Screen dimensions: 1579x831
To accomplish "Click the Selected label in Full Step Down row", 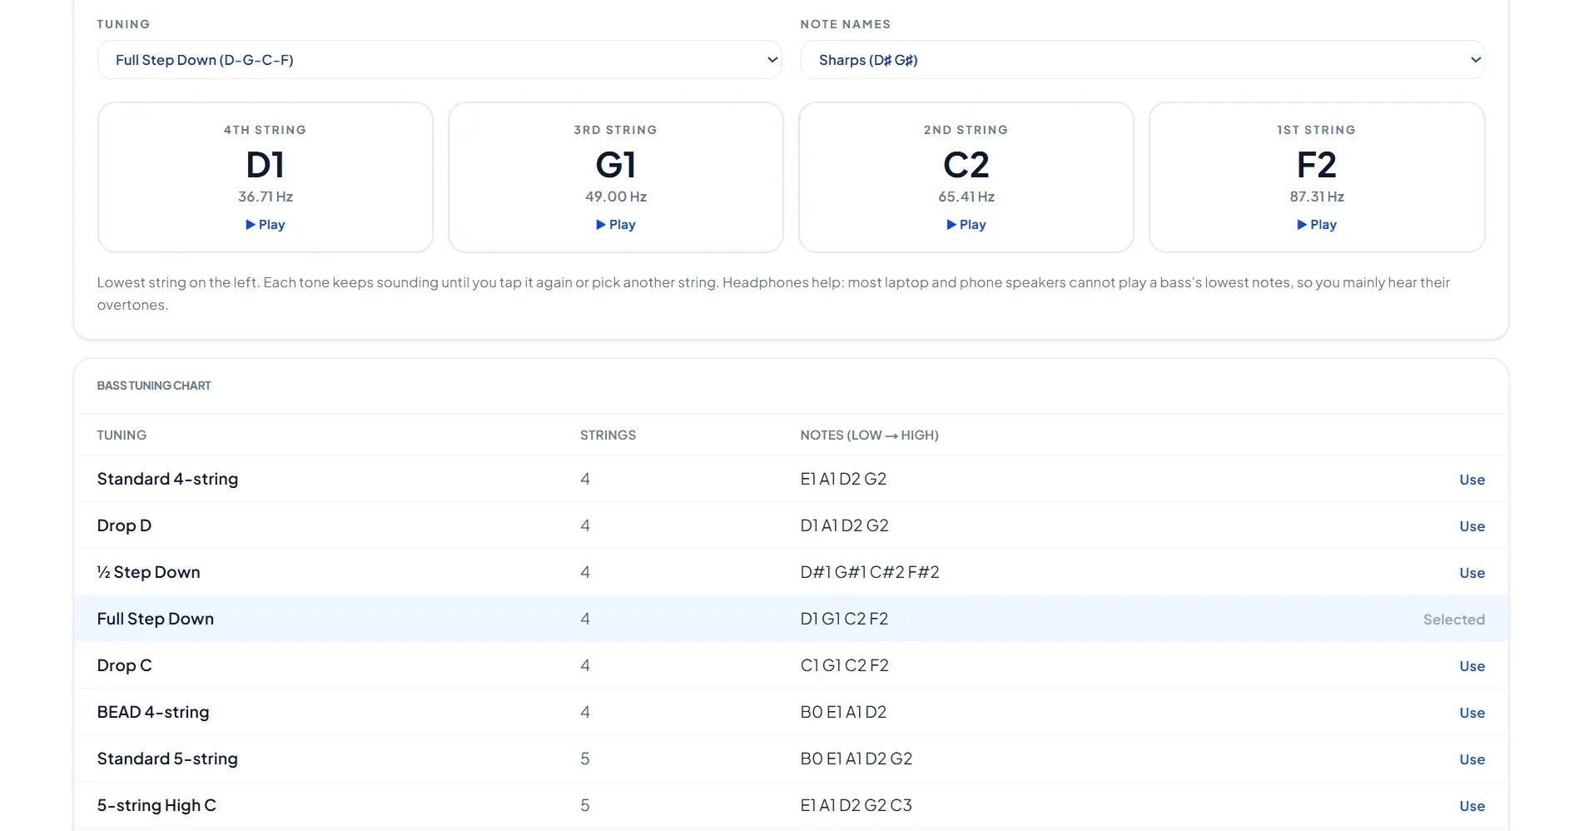I will tap(1454, 620).
